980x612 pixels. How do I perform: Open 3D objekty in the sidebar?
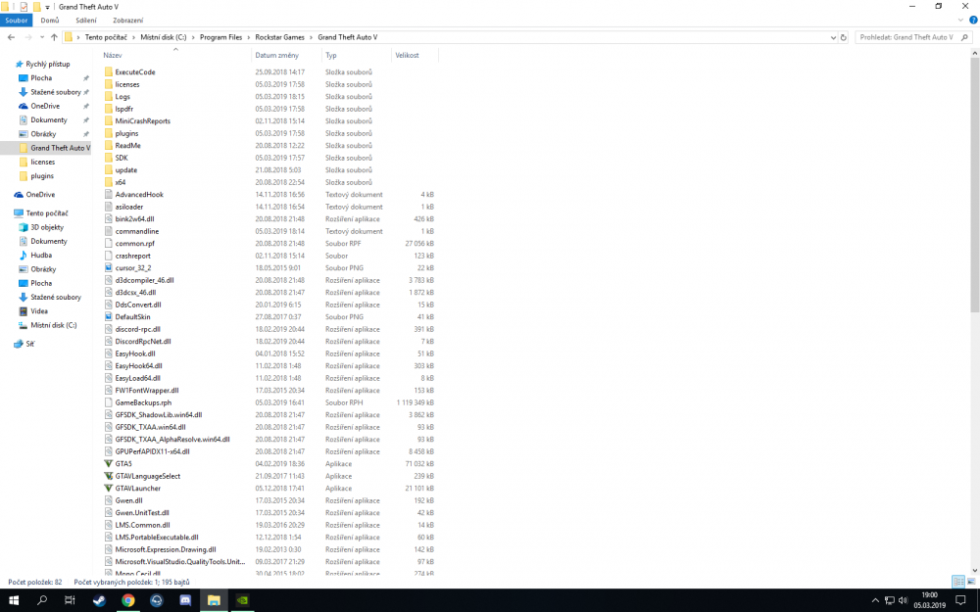point(47,227)
